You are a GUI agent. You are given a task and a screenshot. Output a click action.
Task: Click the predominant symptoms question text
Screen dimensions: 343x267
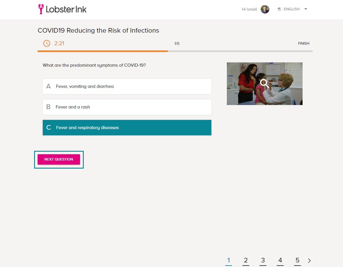coord(94,65)
